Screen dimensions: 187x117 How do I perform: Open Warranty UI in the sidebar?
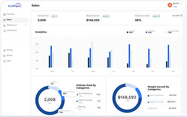(15, 25)
